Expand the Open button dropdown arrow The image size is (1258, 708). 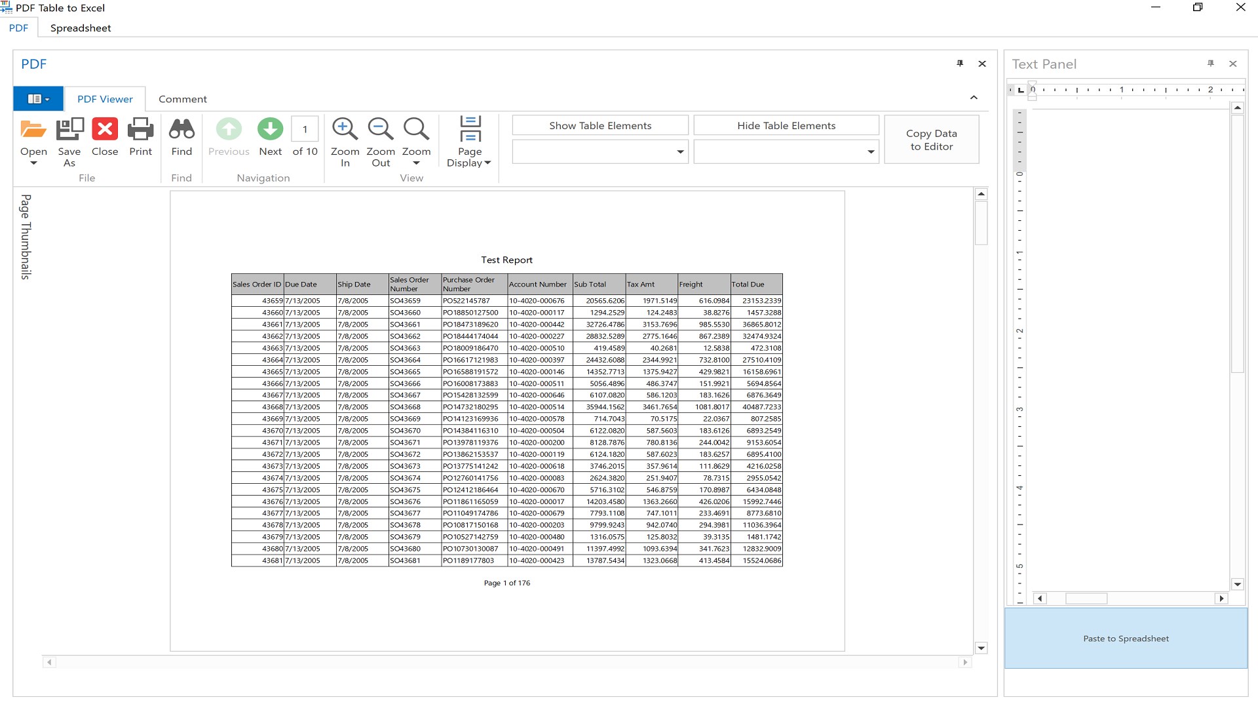(x=33, y=163)
